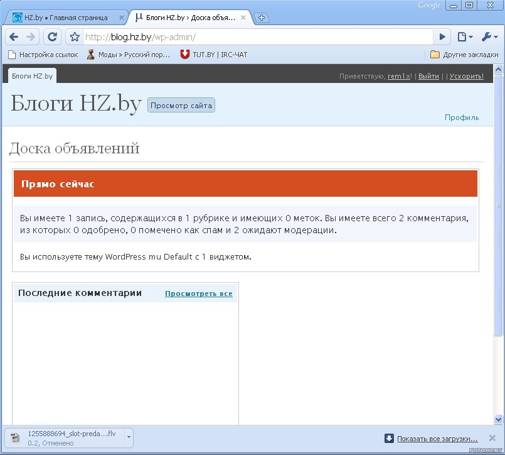Click the page scrollbar up arrow
This screenshot has height=455, width=505.
pos(498,69)
